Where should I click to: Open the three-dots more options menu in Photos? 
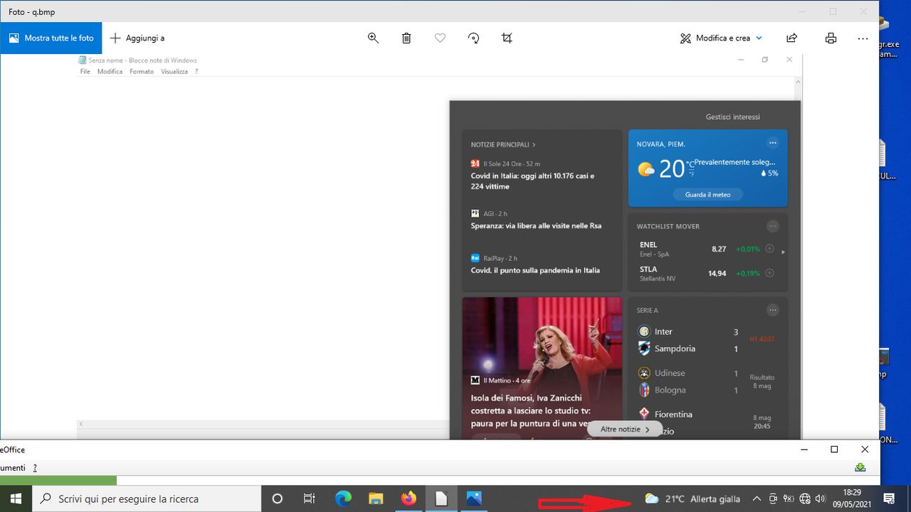[863, 38]
